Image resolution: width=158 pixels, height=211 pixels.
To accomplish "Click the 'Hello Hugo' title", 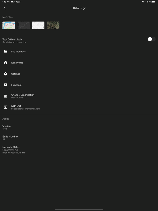I will pyautogui.click(x=79, y=8).
